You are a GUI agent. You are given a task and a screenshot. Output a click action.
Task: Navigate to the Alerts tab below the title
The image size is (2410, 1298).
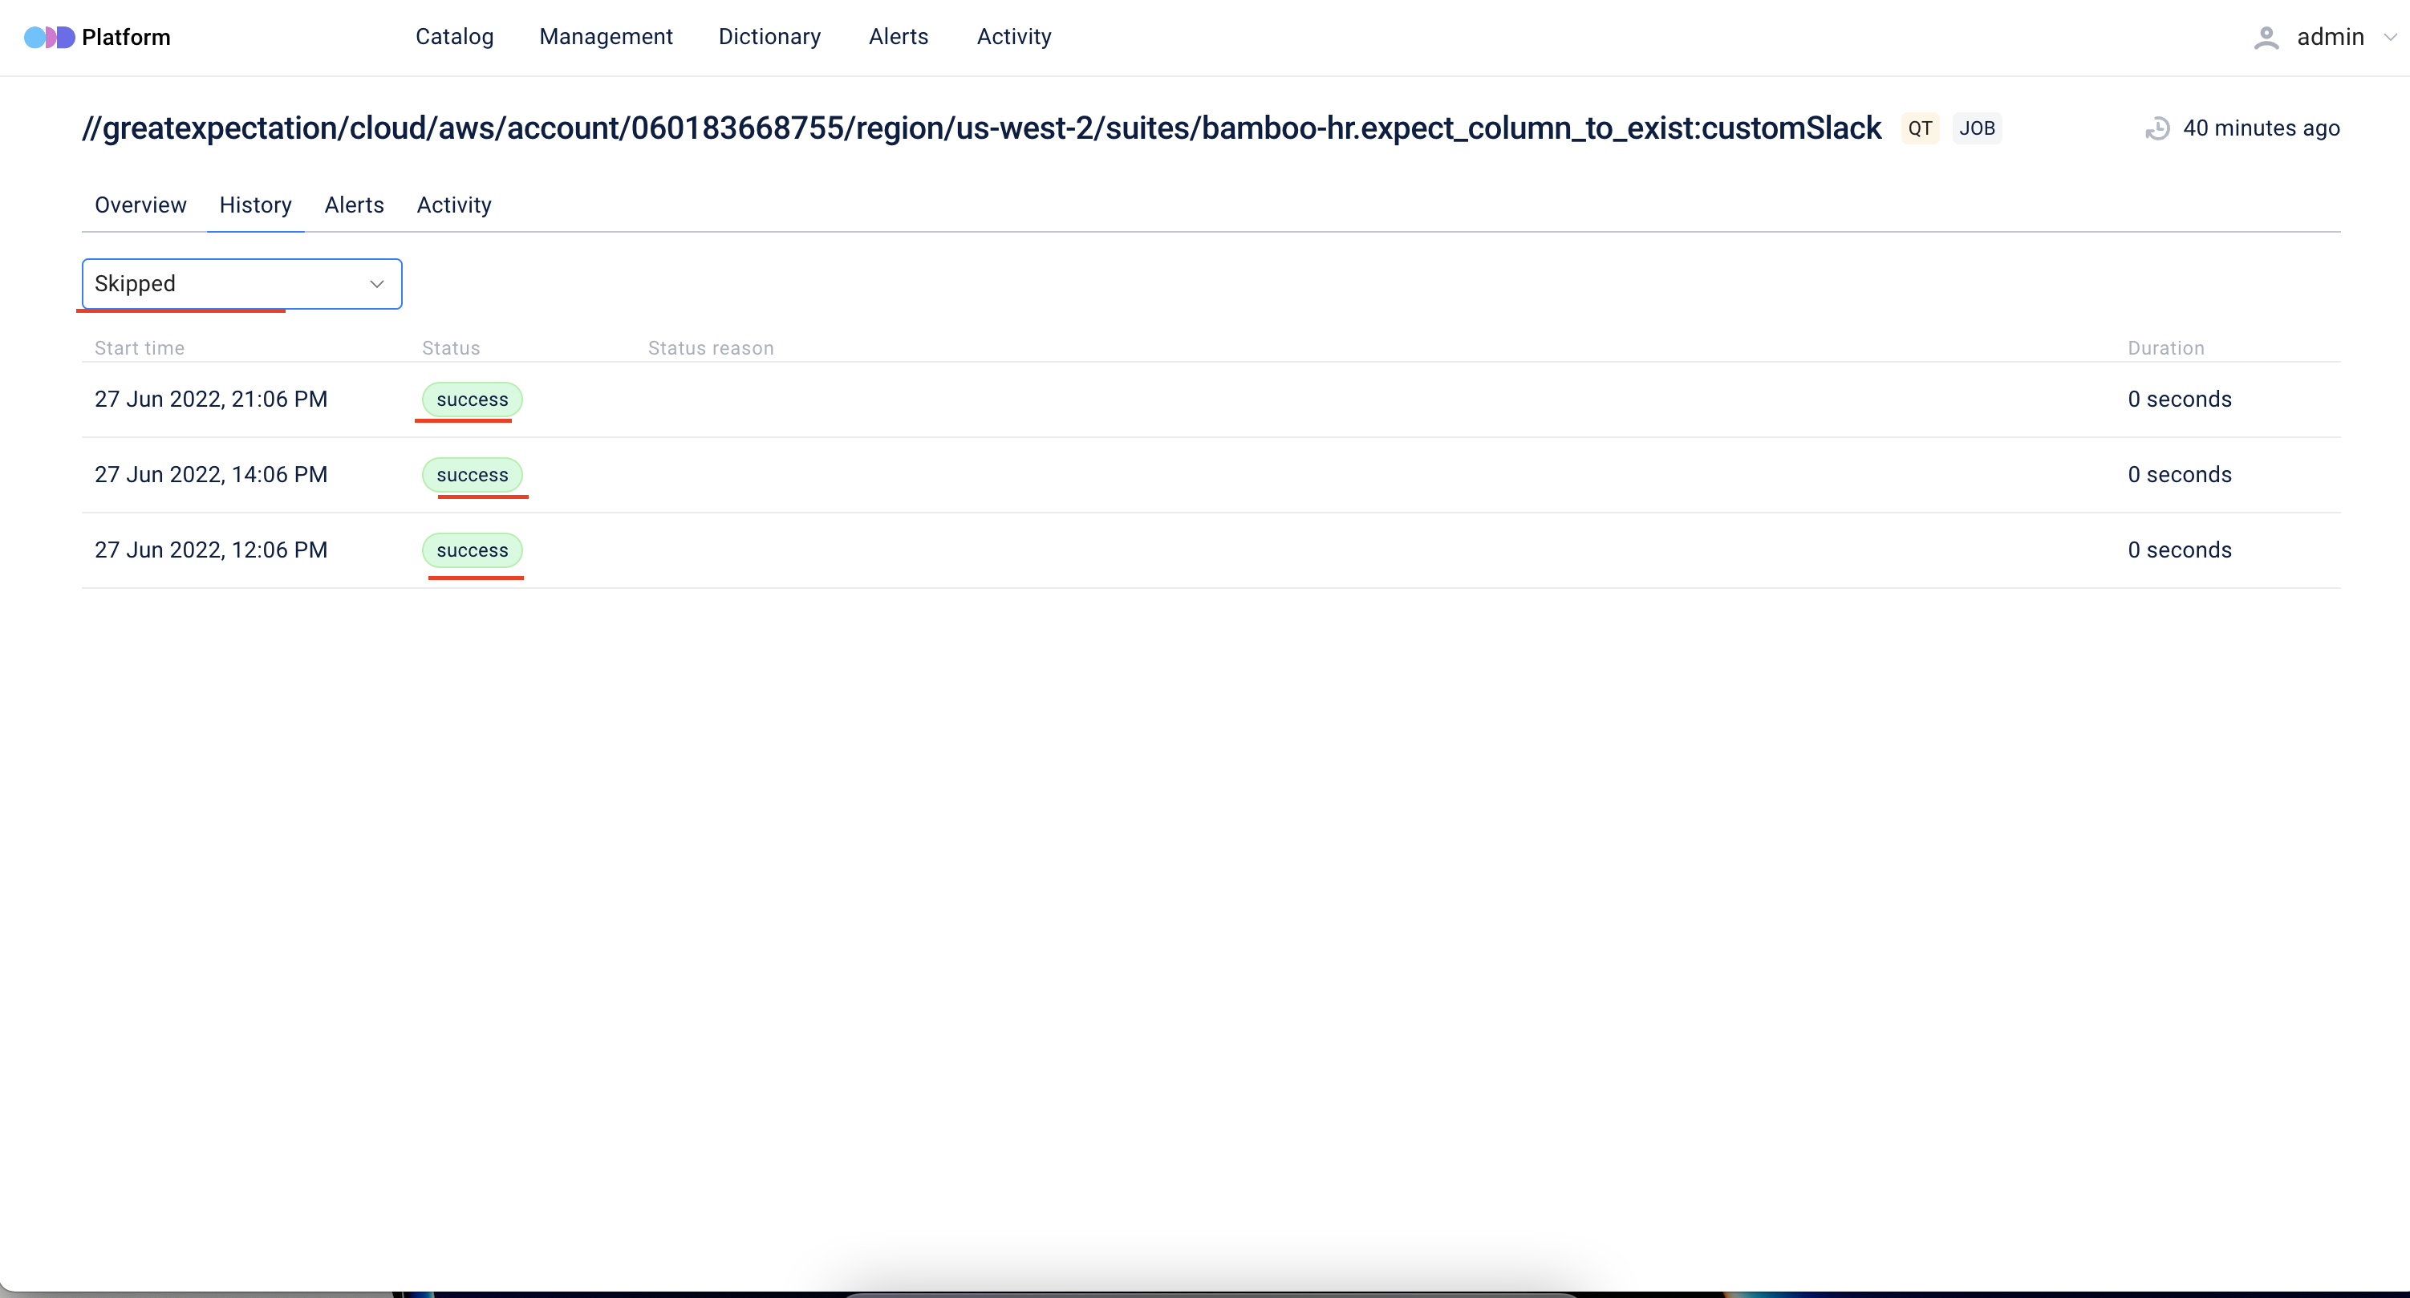click(354, 205)
